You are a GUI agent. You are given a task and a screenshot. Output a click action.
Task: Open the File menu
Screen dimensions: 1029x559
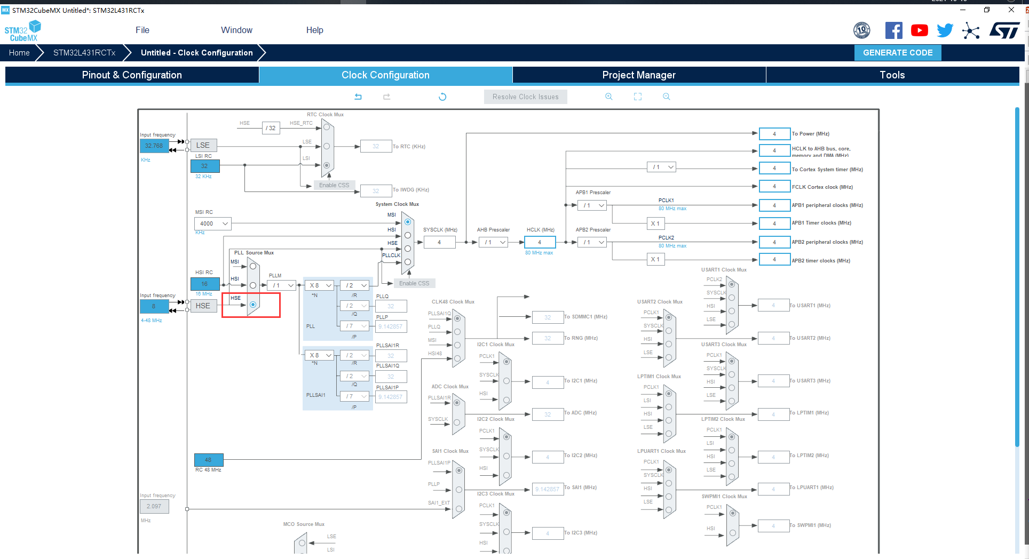pyautogui.click(x=143, y=30)
